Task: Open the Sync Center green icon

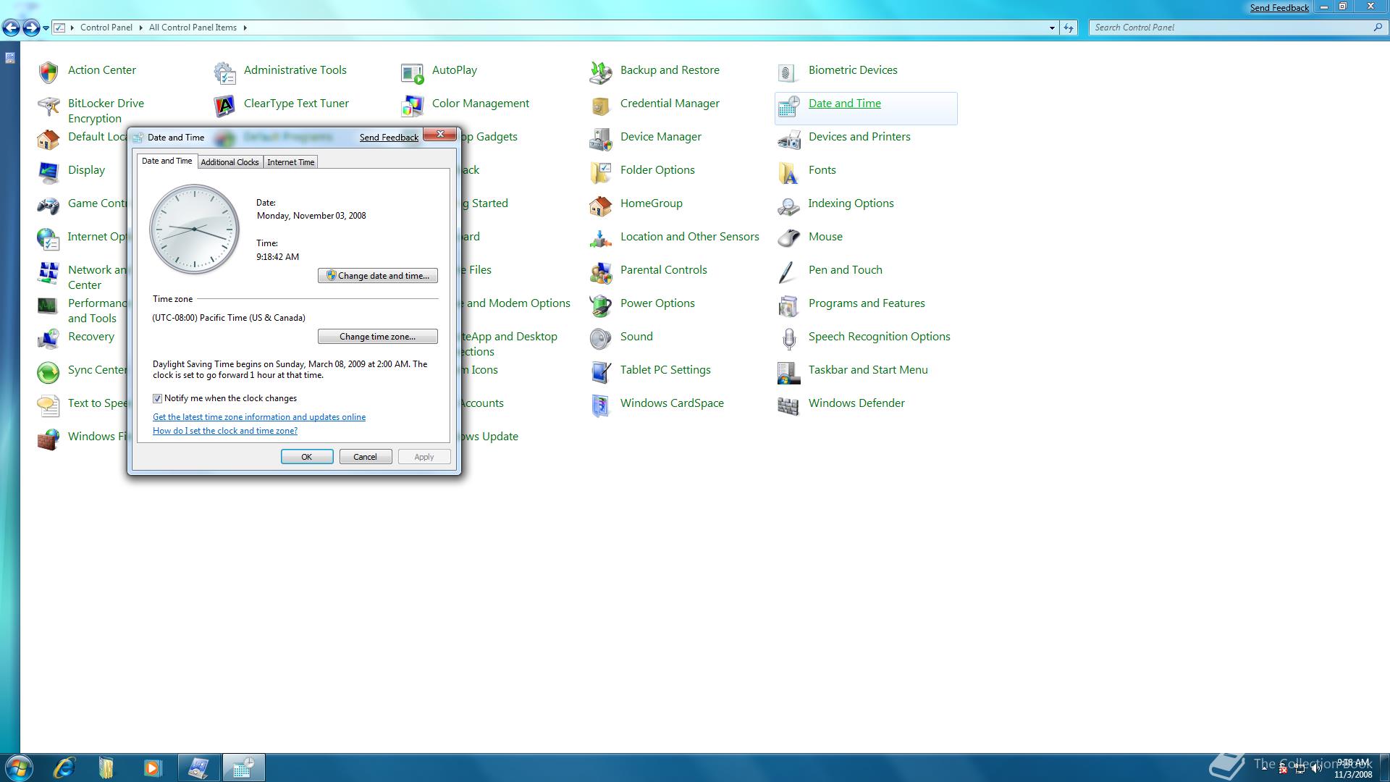Action: 49,372
